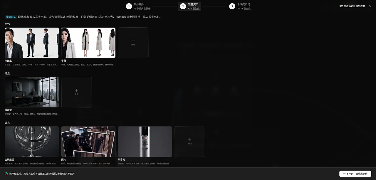Click the 陈医生 name label
This screenshot has width=376, height=180.
coord(8,60)
